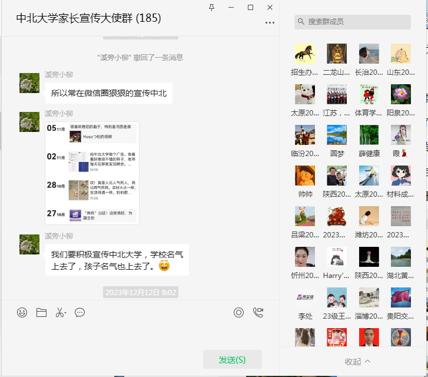
Task: Open chat history speech bubble icon
Action: pos(80,313)
